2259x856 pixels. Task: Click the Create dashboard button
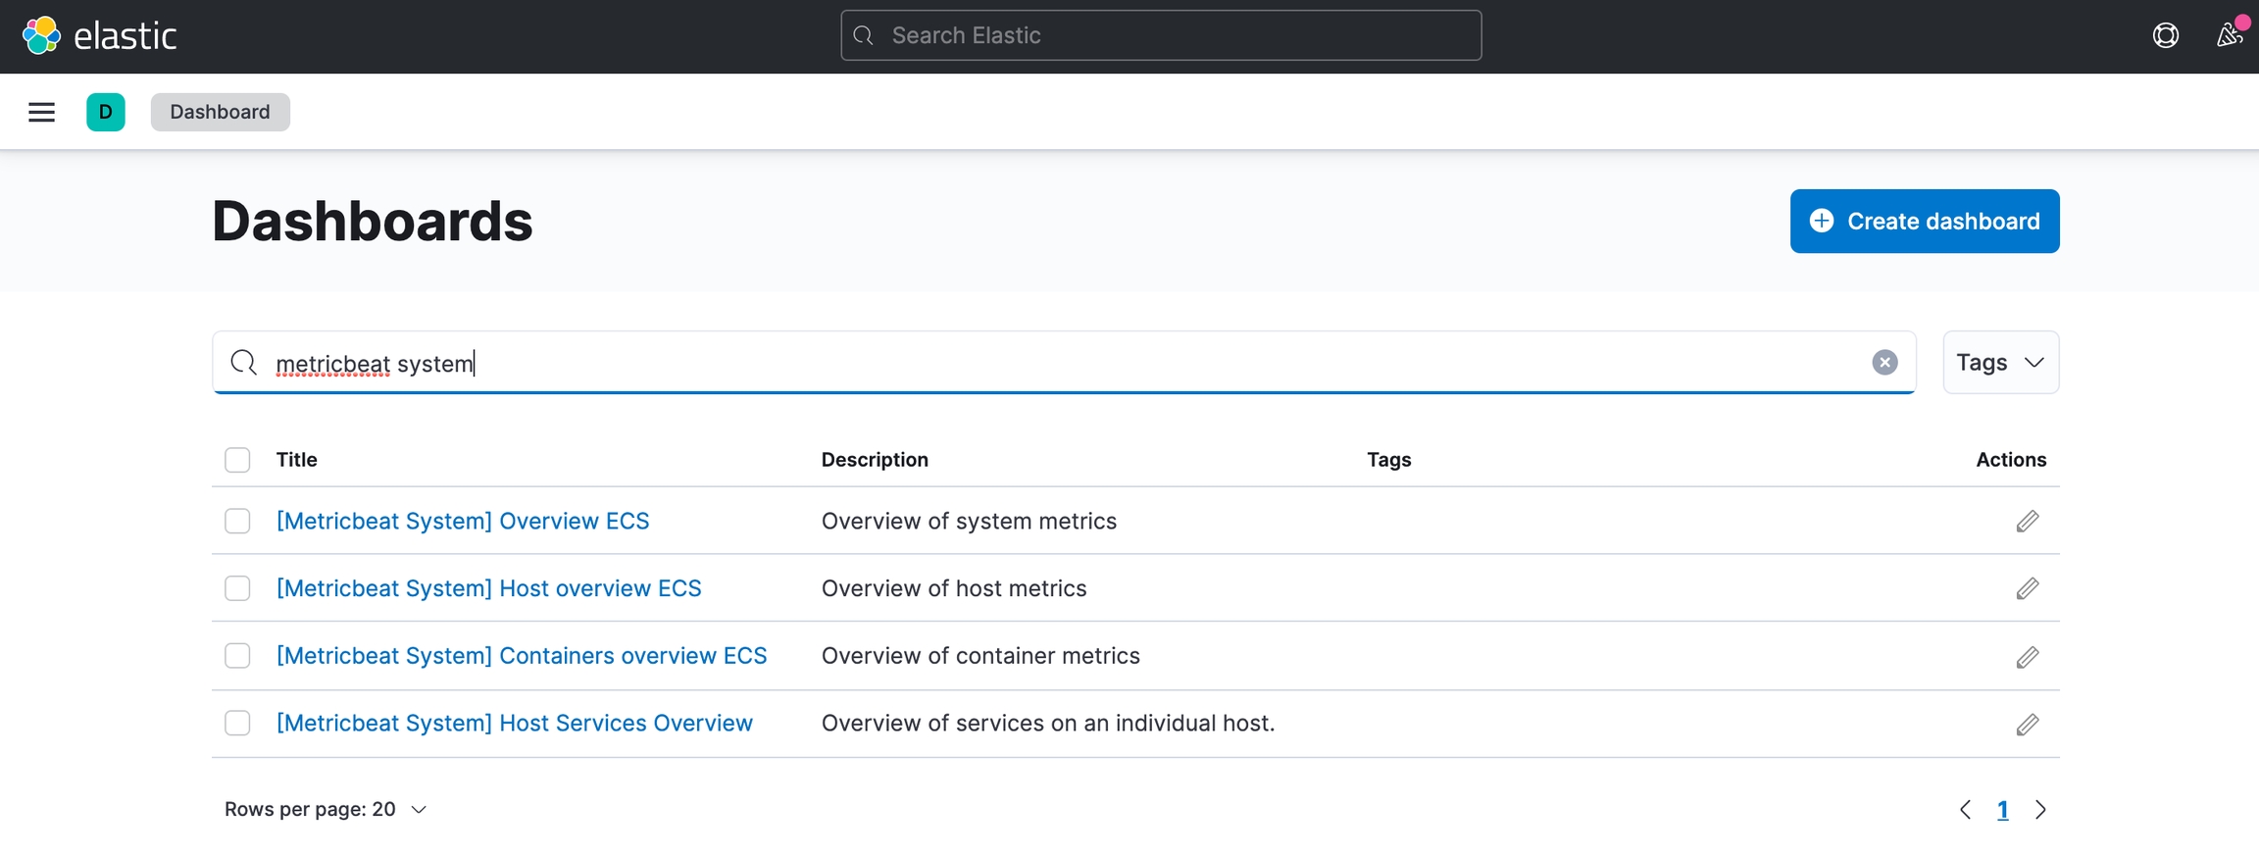(1924, 222)
